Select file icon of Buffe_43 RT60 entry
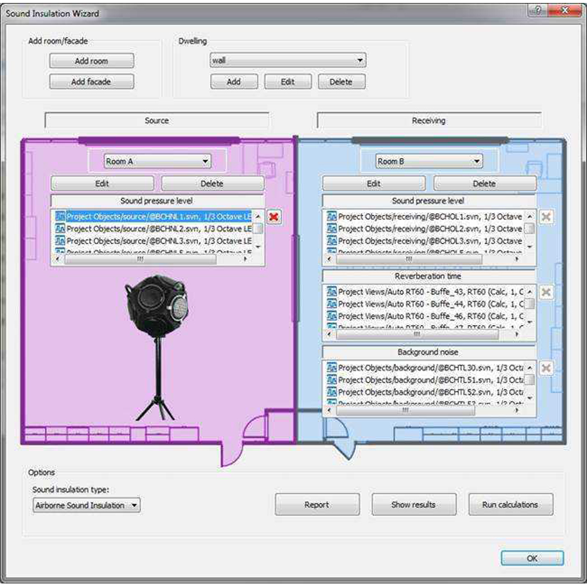The width and height of the screenshot is (587, 587). pyautogui.click(x=332, y=292)
